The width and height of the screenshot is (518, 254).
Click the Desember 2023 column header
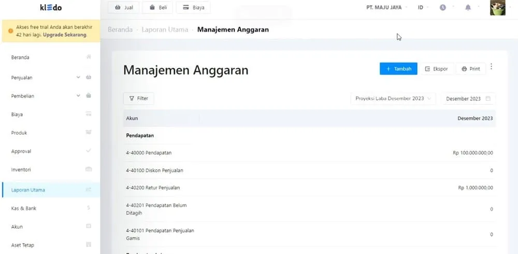click(x=475, y=118)
